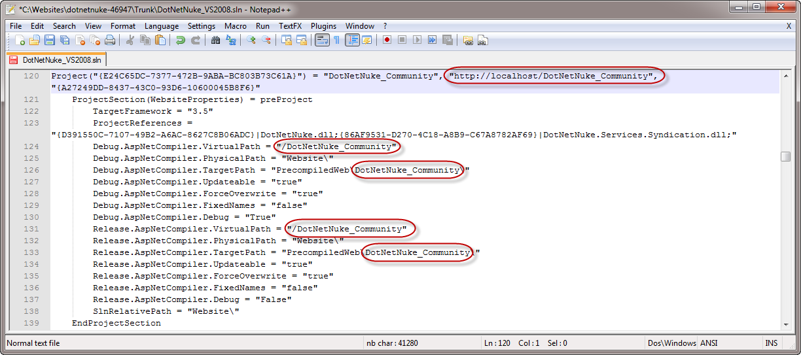Open Find with the binoculars icon
The height and width of the screenshot is (355, 801).
216,41
